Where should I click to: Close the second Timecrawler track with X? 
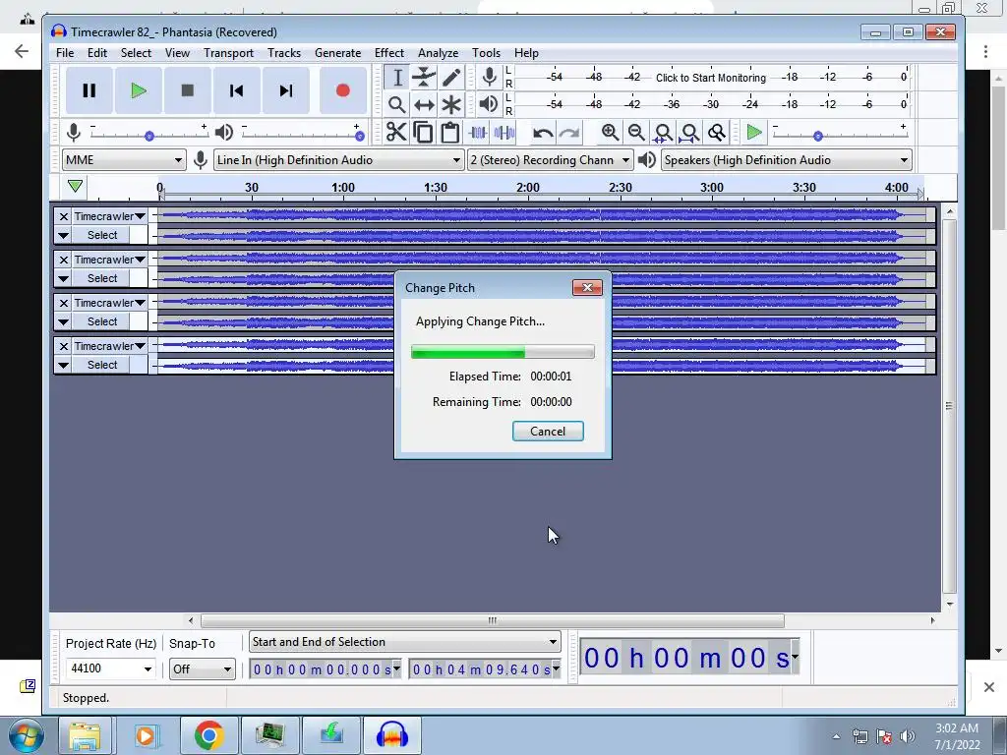coord(63,260)
